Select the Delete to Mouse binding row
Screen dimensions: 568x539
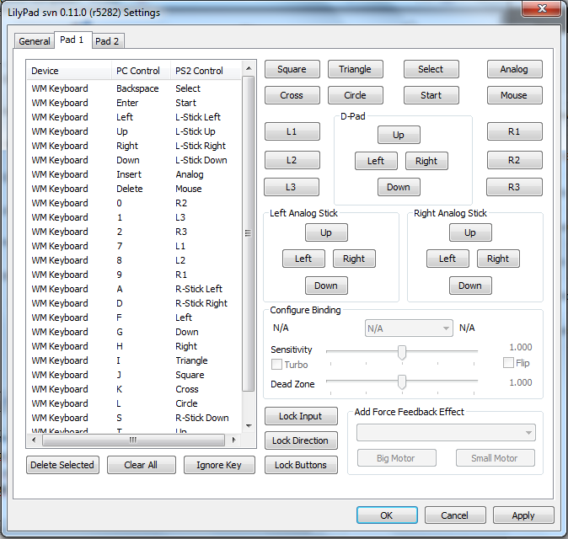(134, 189)
